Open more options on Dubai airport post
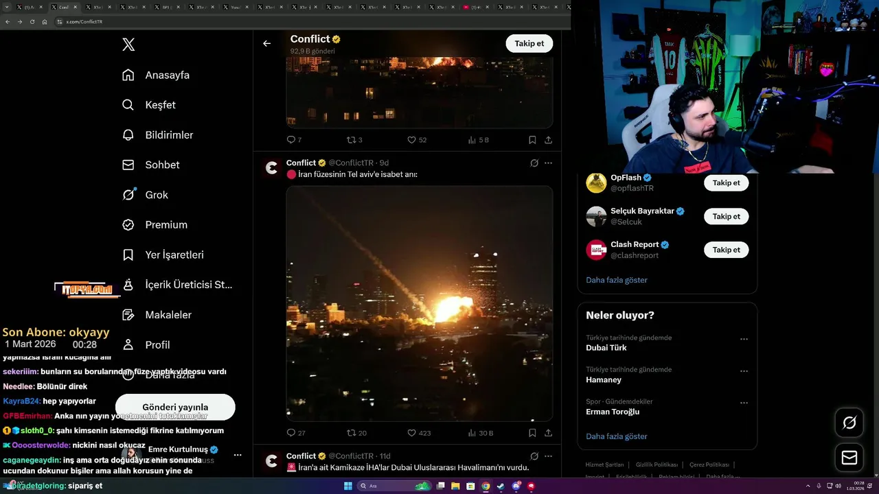Screen dimensions: 879x494 pos(548,456)
